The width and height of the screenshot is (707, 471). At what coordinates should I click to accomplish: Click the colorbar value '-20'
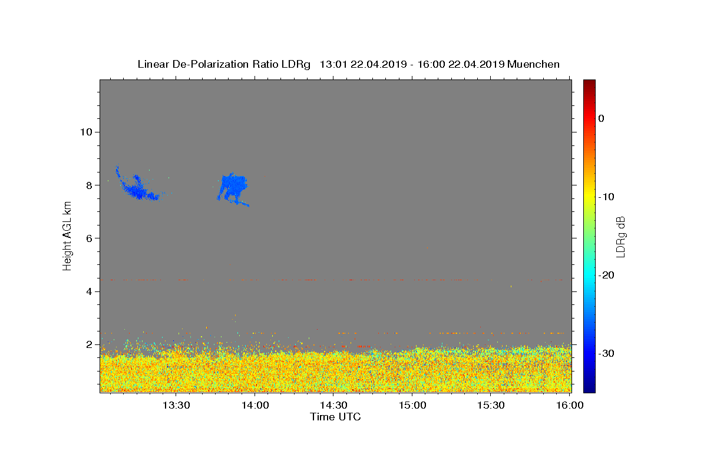(606, 275)
